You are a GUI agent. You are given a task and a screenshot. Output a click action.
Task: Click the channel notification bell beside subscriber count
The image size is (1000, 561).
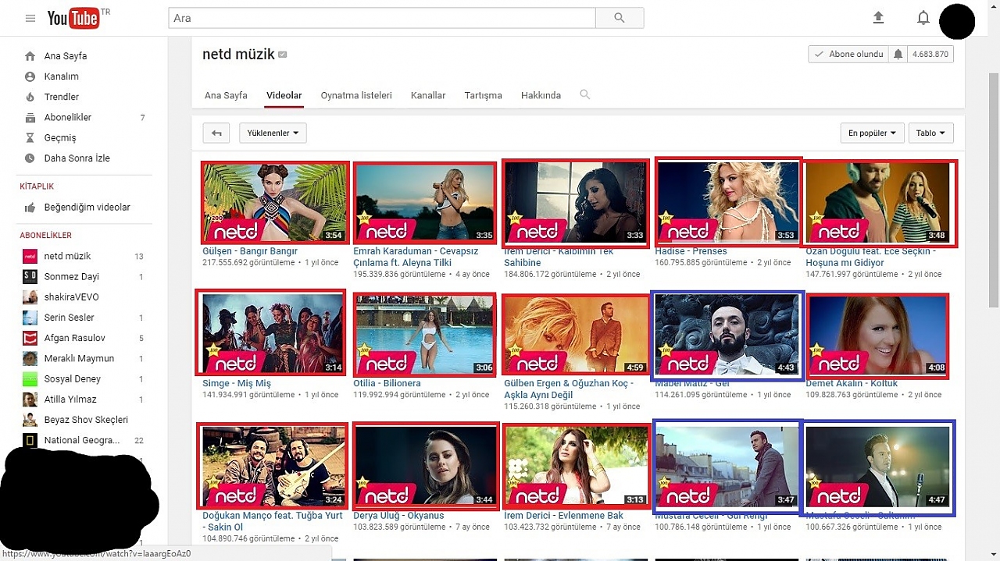click(898, 54)
